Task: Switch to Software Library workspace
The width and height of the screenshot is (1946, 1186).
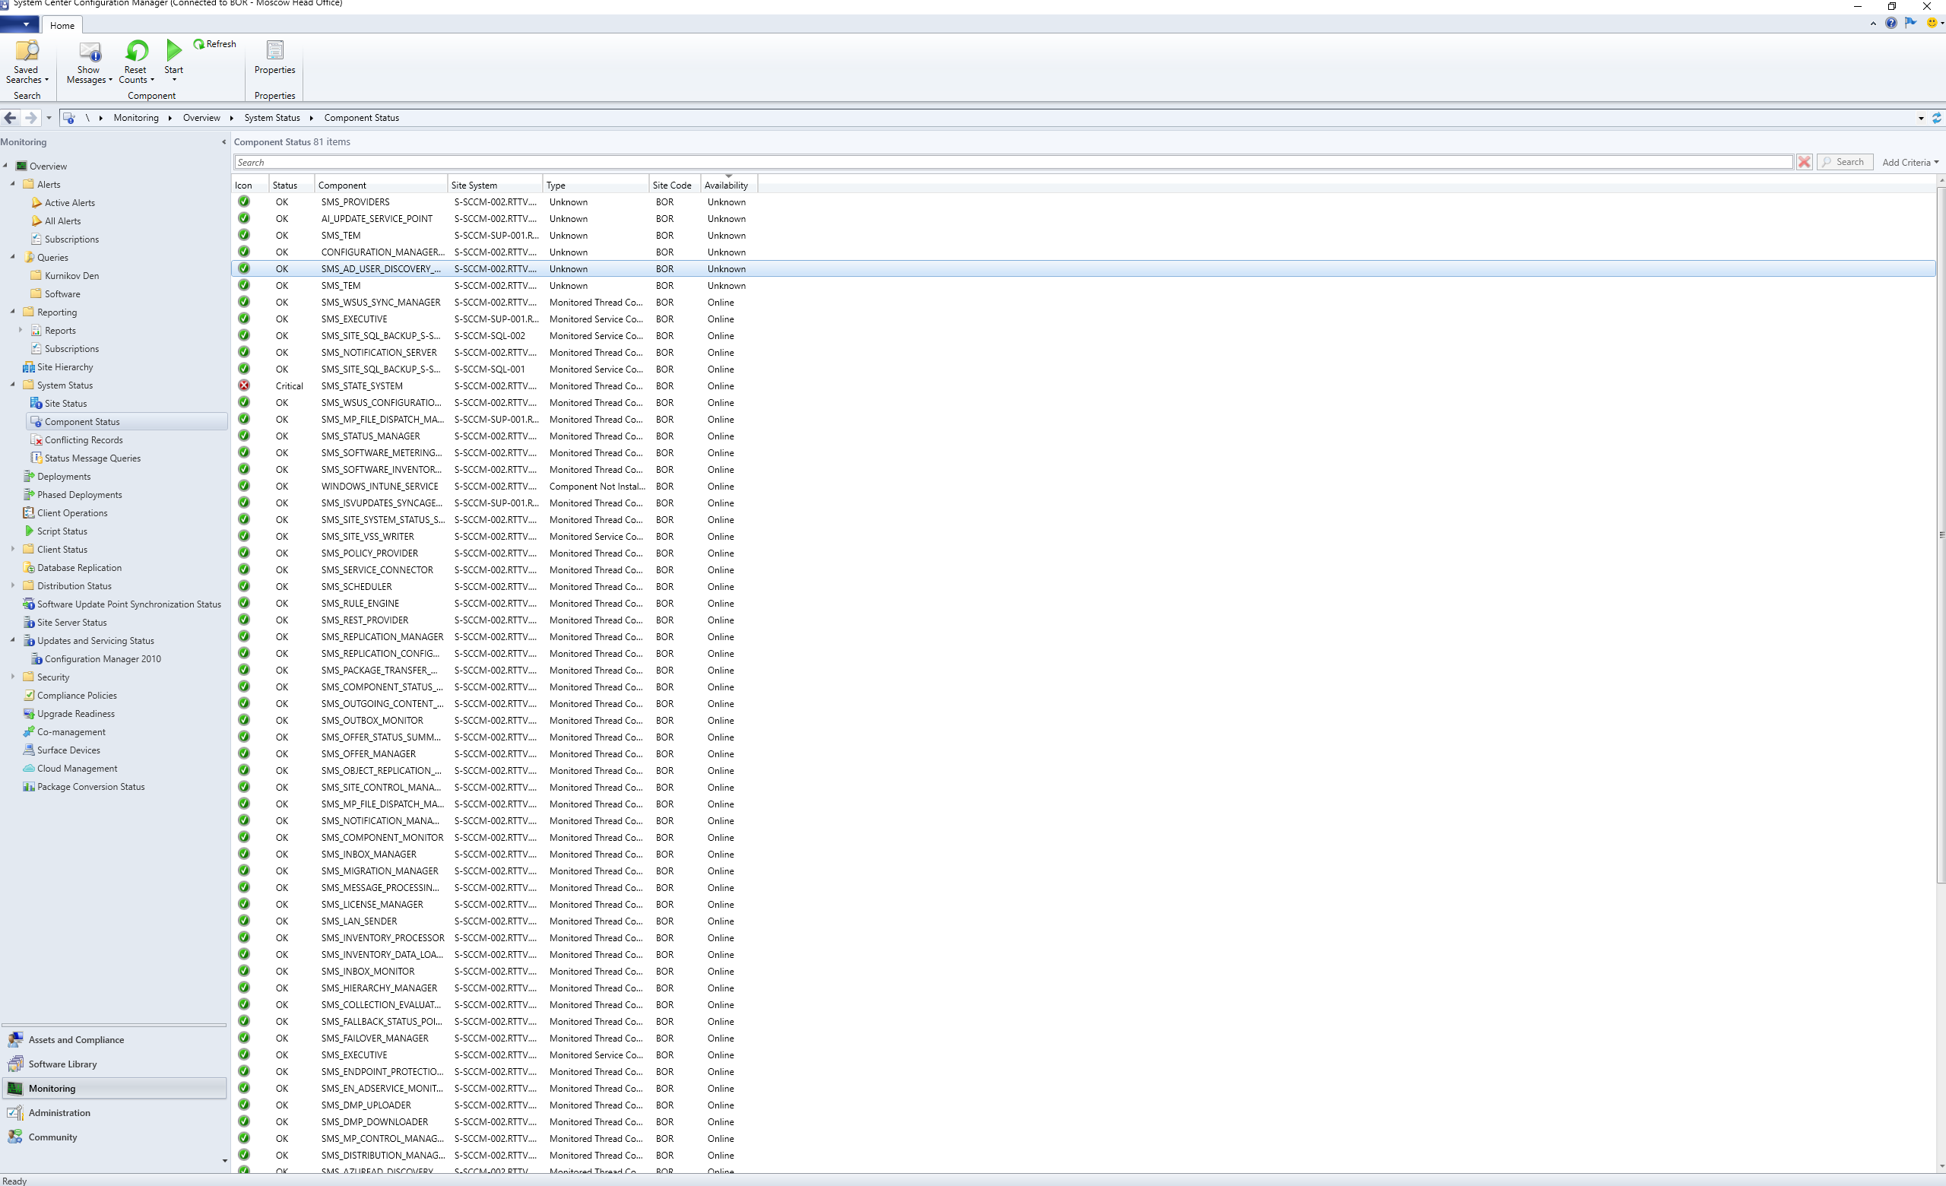Action: pos(115,1064)
